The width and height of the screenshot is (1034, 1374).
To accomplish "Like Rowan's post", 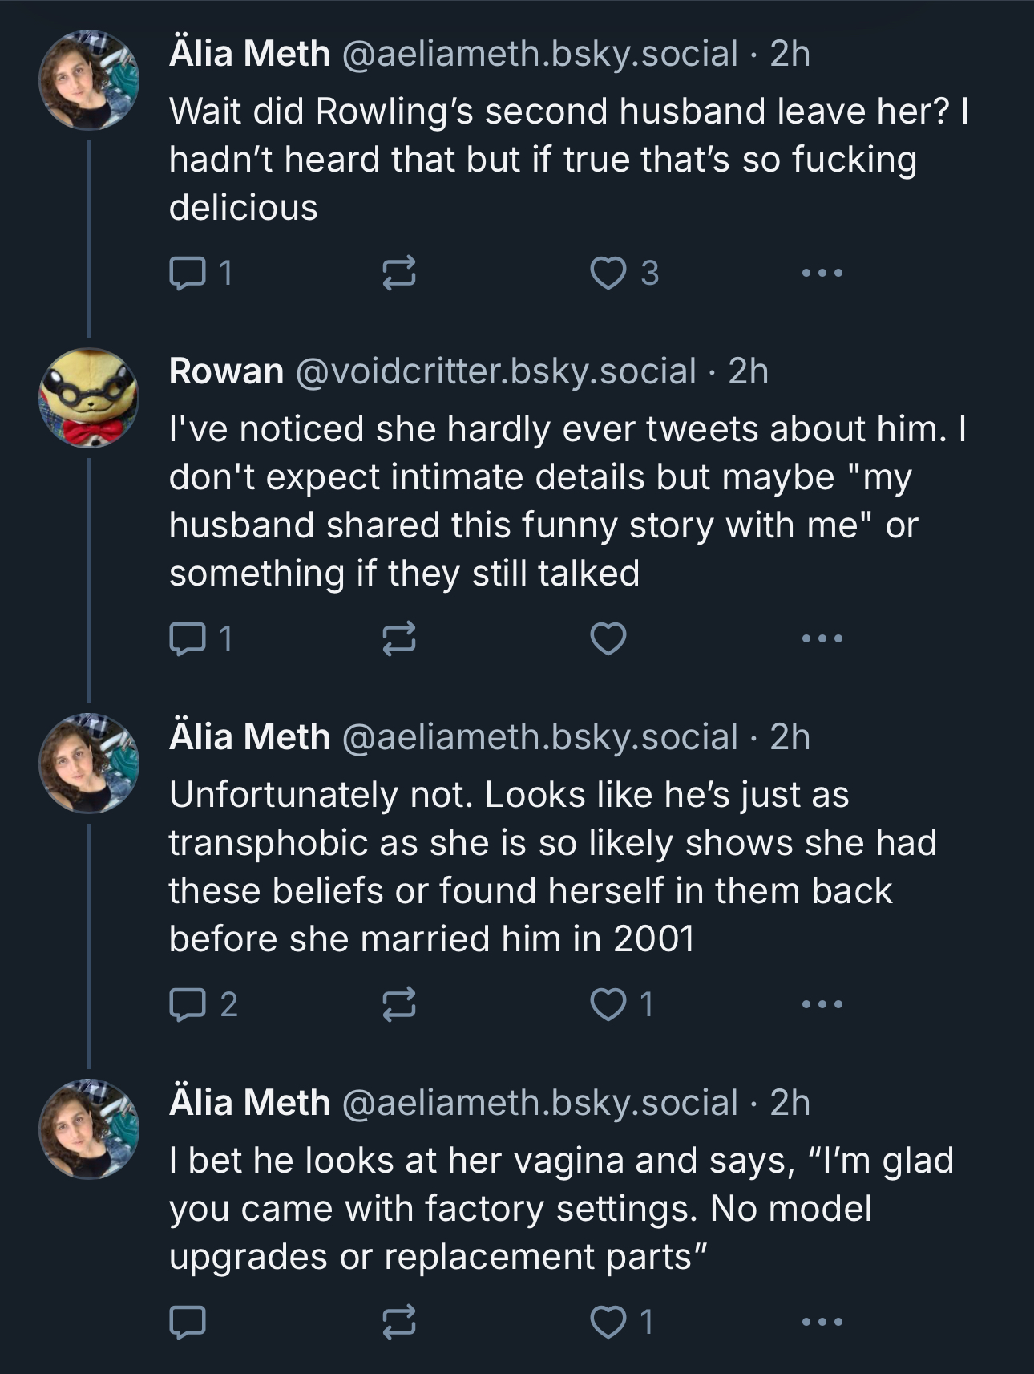I will pyautogui.click(x=608, y=639).
